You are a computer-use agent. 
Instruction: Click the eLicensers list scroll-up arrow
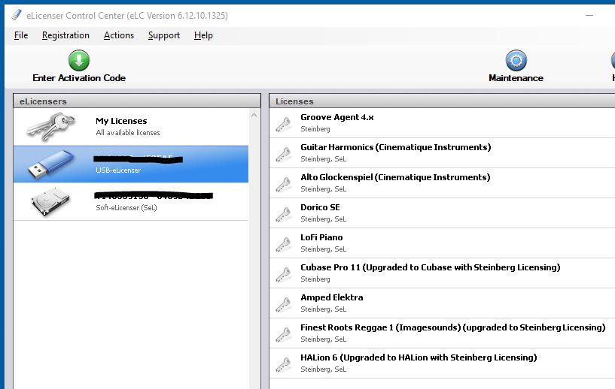point(254,115)
